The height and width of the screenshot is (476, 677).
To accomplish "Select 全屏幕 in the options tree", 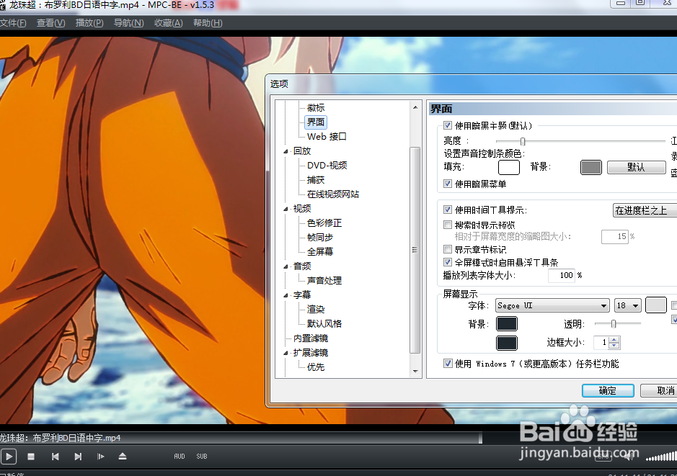I will coord(320,252).
